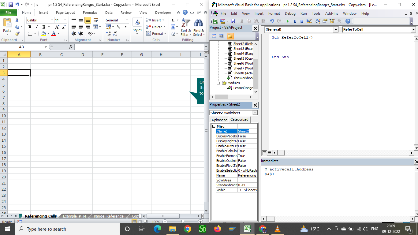The image size is (418, 235).
Task: Open the File backstage button in Excel
Action: (x=8, y=13)
